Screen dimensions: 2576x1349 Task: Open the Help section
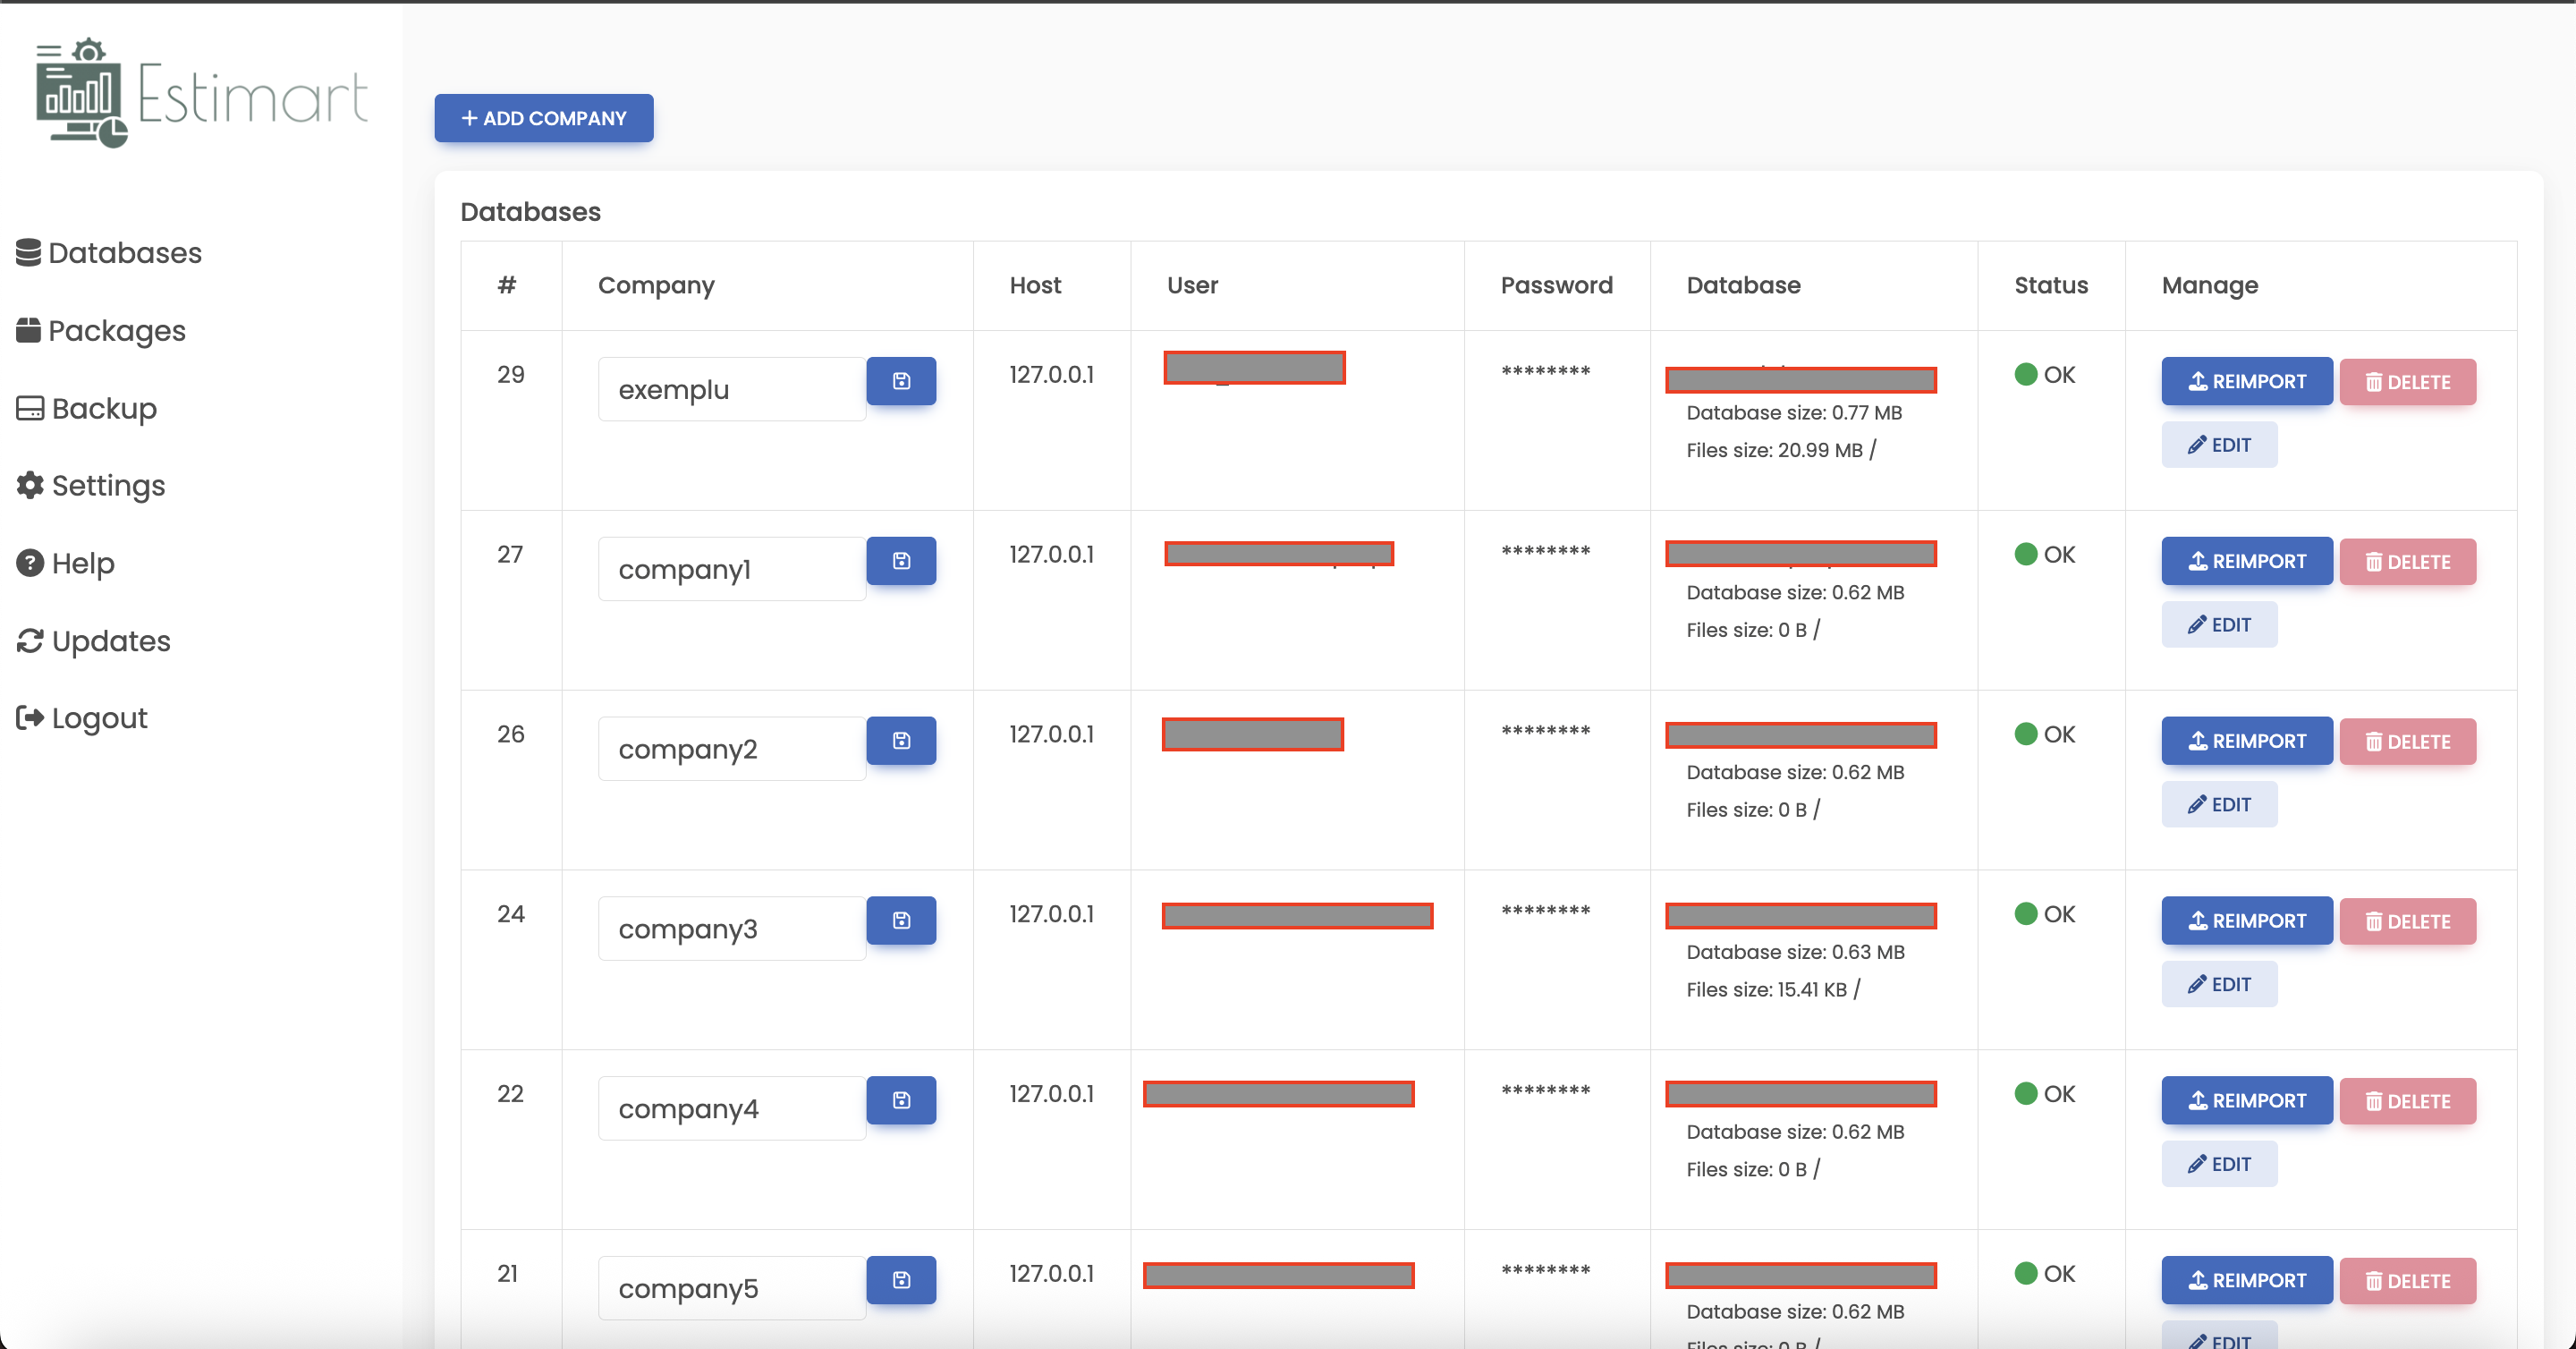pos(28,563)
